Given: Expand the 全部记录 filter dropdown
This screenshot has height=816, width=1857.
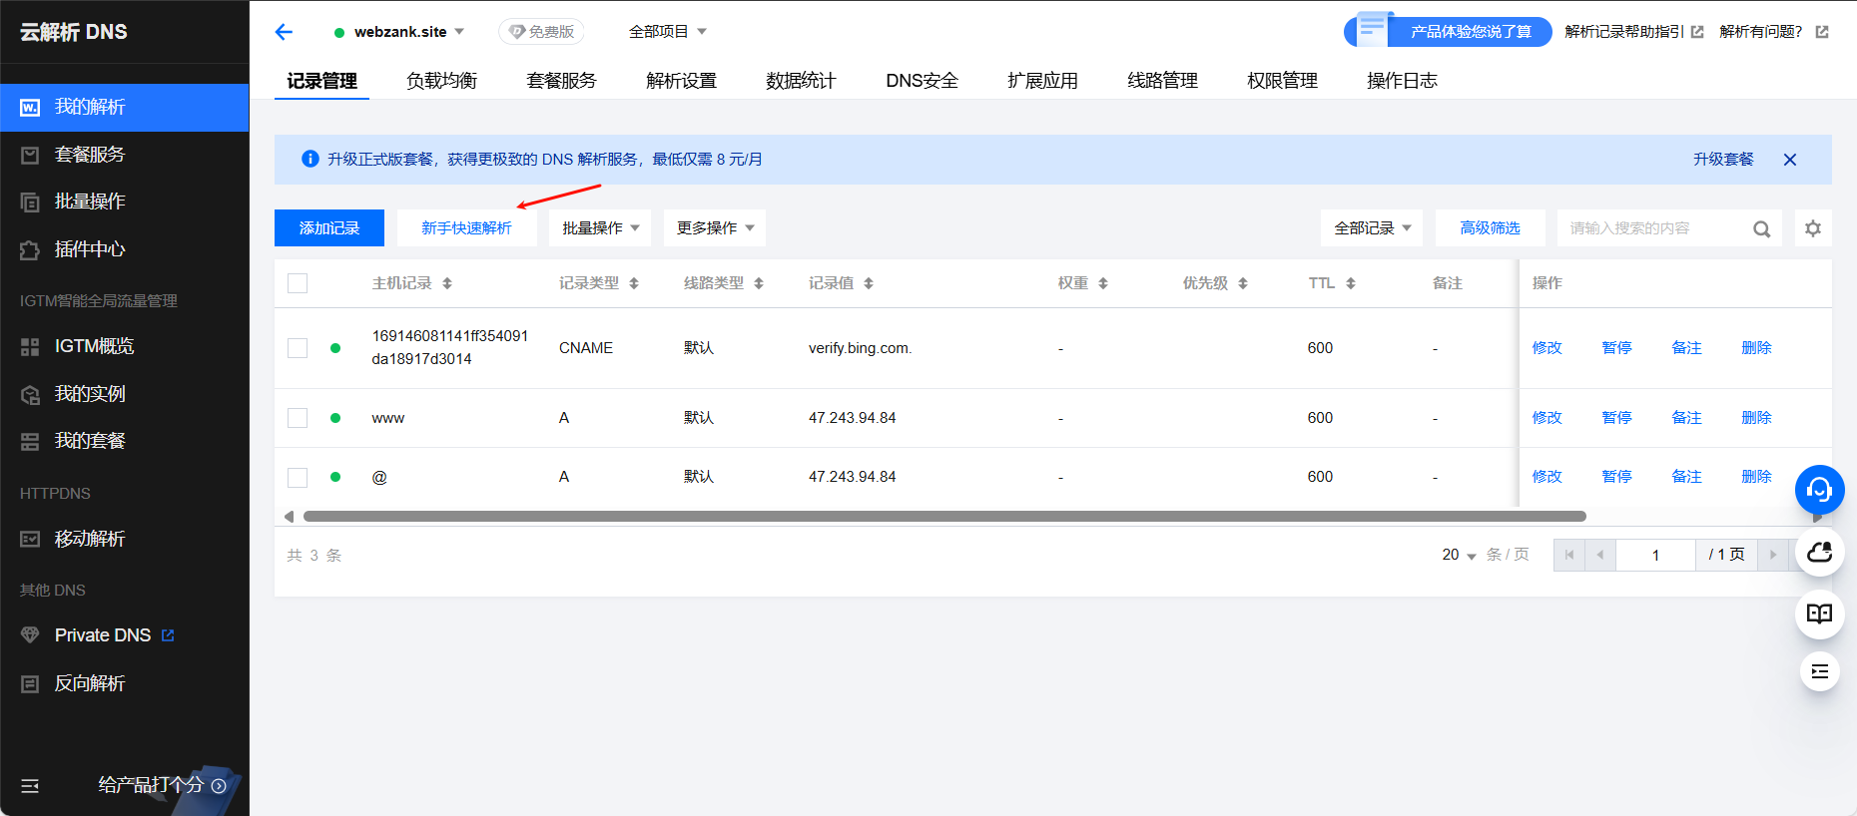Looking at the screenshot, I should pyautogui.click(x=1372, y=228).
